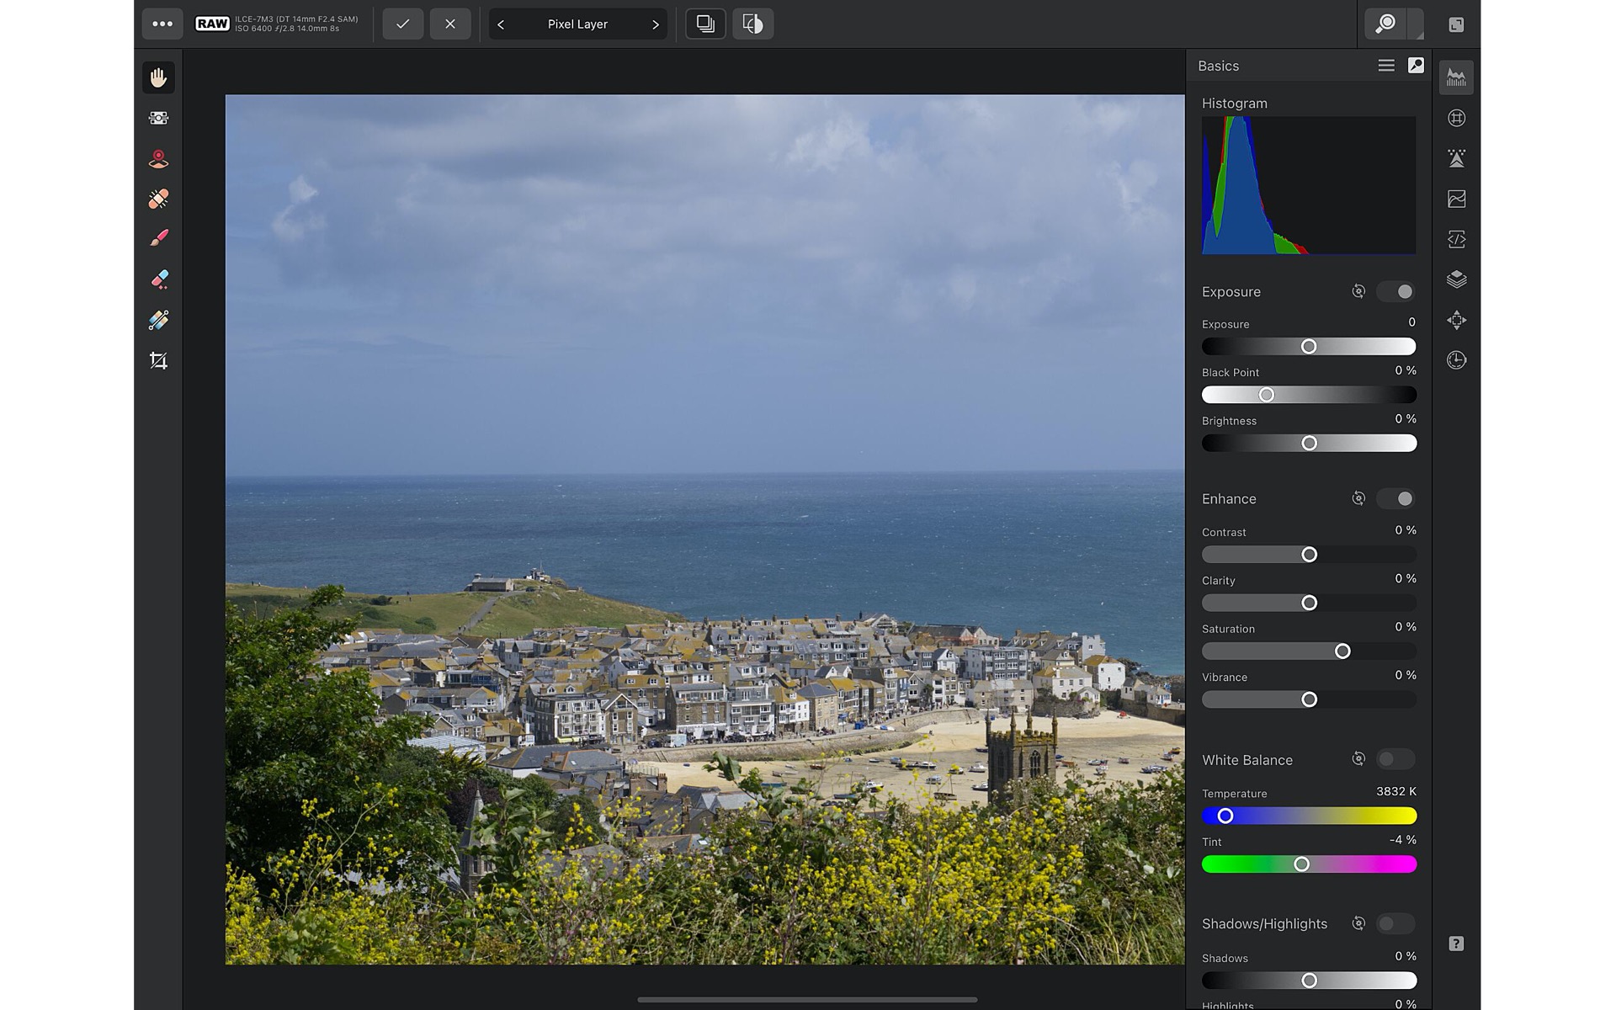Click the RAW badge icon
The image size is (1616, 1010).
click(212, 24)
